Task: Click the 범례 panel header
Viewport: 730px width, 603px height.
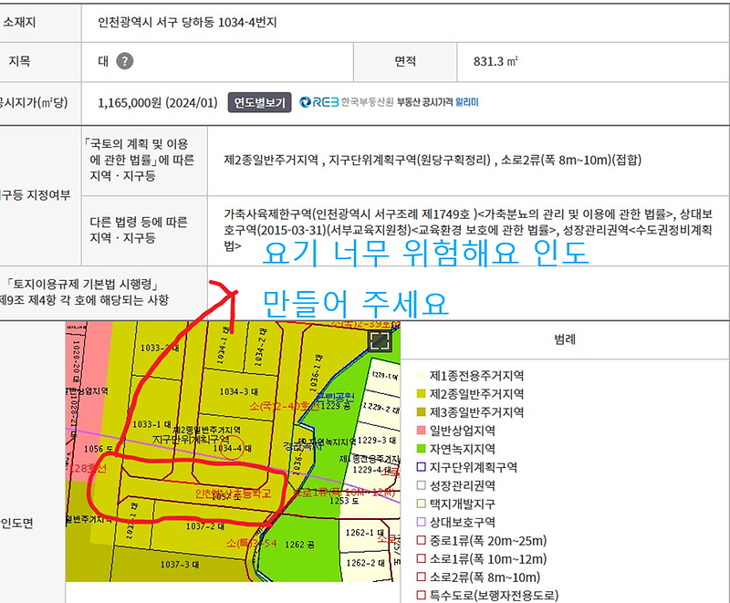Action: coord(566,340)
